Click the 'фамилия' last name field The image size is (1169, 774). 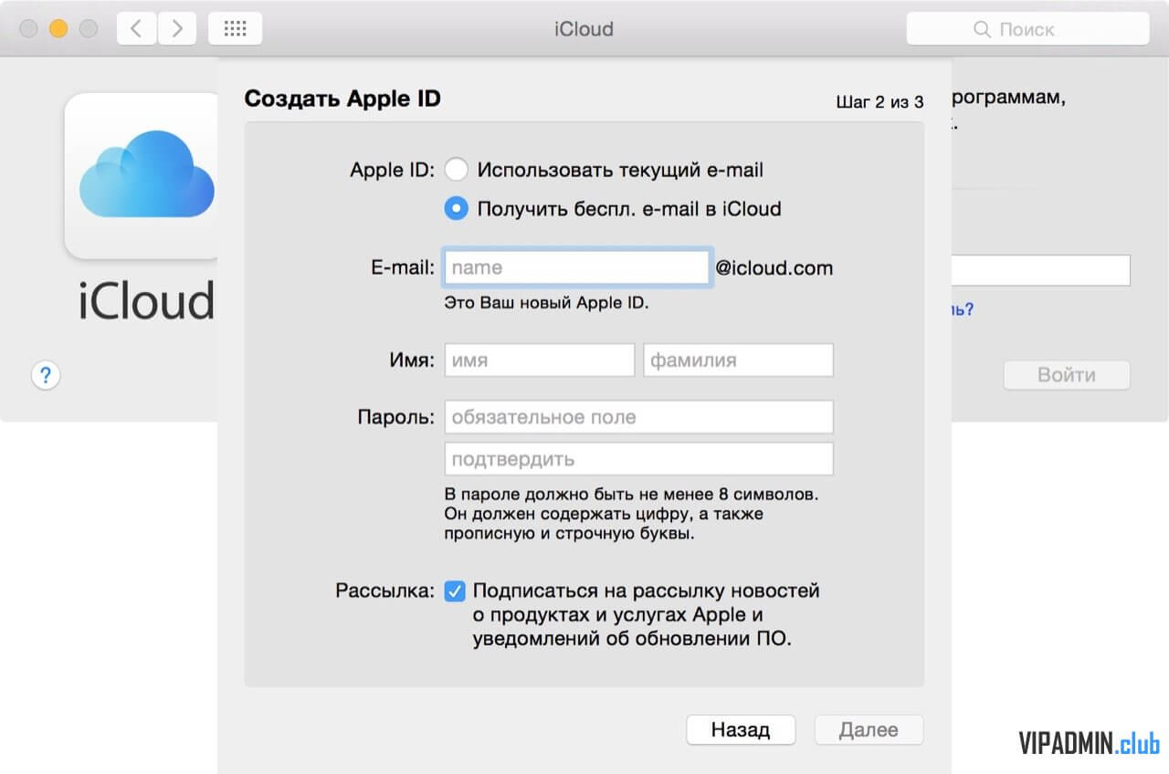[x=738, y=360]
